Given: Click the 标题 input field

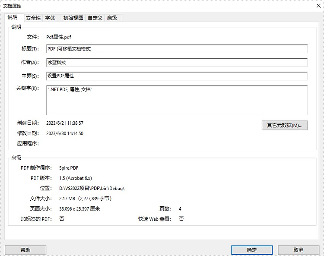Looking at the screenshot, I should pyautogui.click(x=177, y=49).
